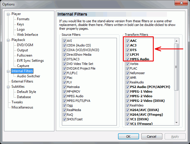Click the FLV source filter label
The width and height of the screenshot is (190, 144).
pyautogui.click(x=69, y=82)
